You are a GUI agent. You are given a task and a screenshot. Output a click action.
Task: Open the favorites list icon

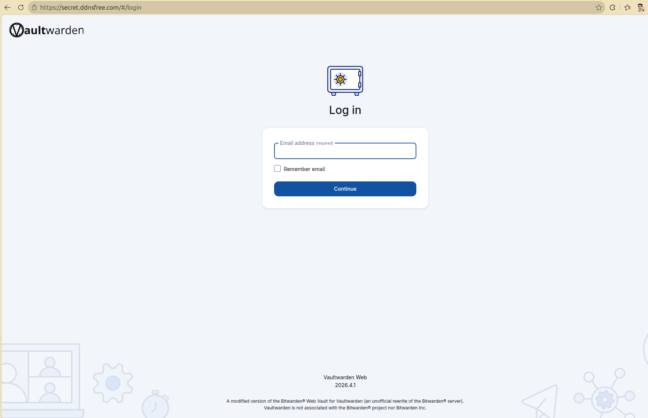pyautogui.click(x=628, y=7)
